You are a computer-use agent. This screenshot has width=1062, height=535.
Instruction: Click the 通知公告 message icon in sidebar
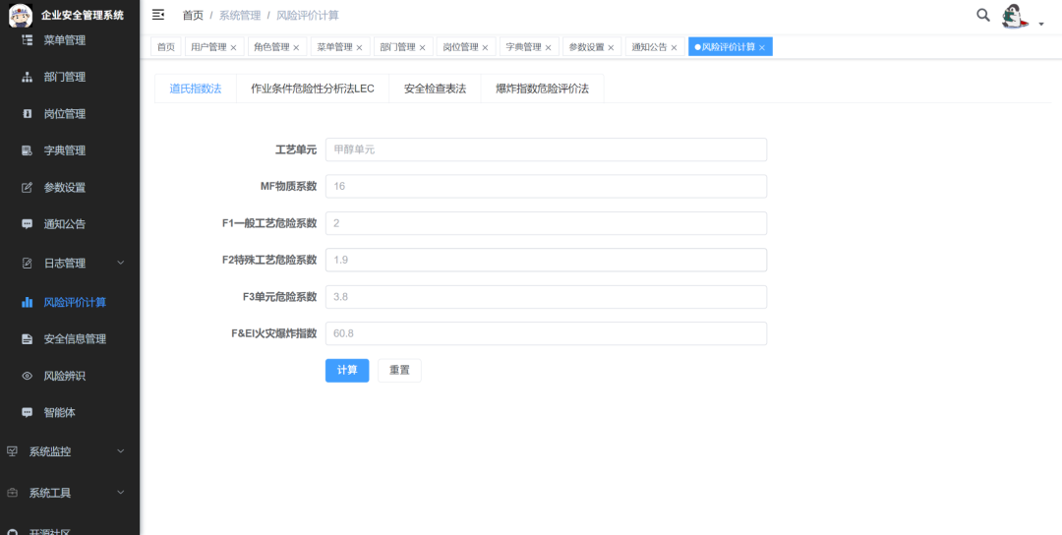point(28,224)
